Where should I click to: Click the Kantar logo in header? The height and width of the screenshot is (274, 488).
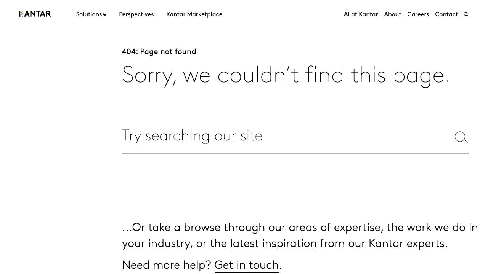(x=35, y=14)
